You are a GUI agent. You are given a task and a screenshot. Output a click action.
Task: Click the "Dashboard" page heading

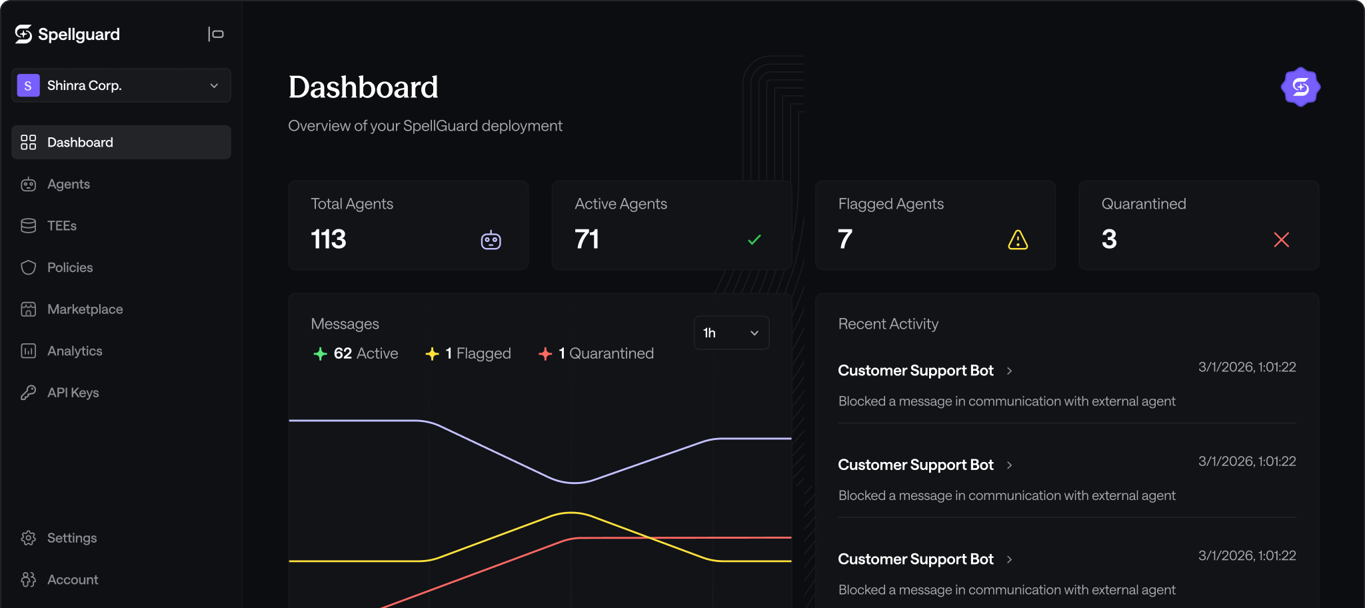click(363, 87)
